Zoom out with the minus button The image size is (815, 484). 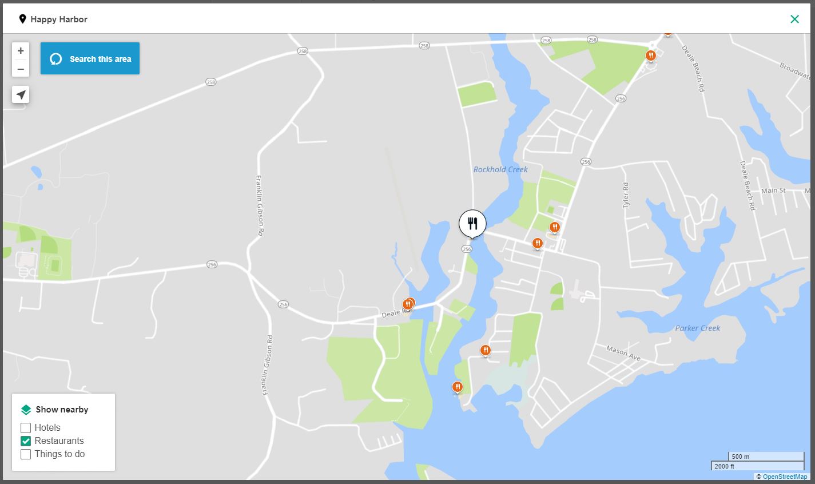tap(21, 69)
